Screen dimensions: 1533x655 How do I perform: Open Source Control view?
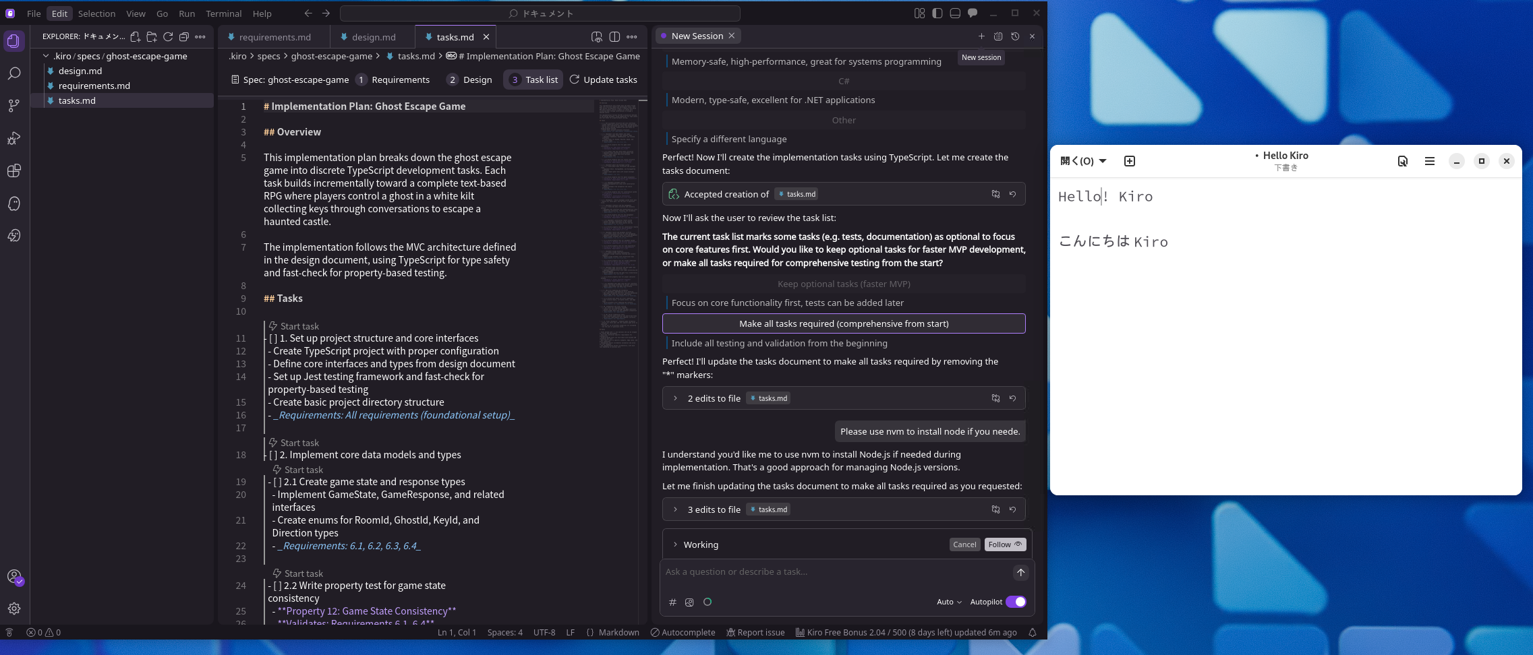[14, 106]
